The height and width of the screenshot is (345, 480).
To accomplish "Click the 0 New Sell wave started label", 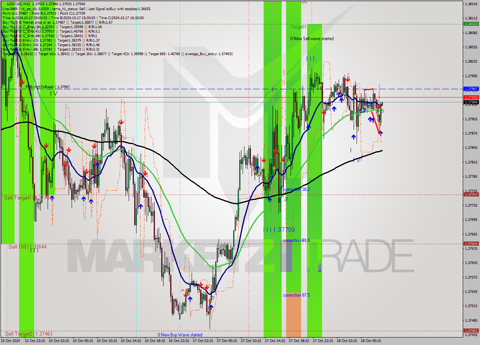I will point(312,39).
